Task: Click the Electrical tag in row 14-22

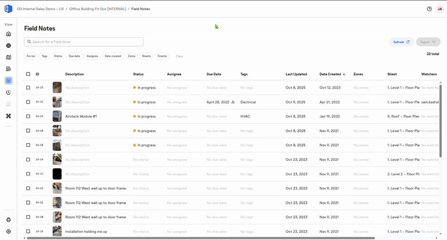Action: click(248, 102)
